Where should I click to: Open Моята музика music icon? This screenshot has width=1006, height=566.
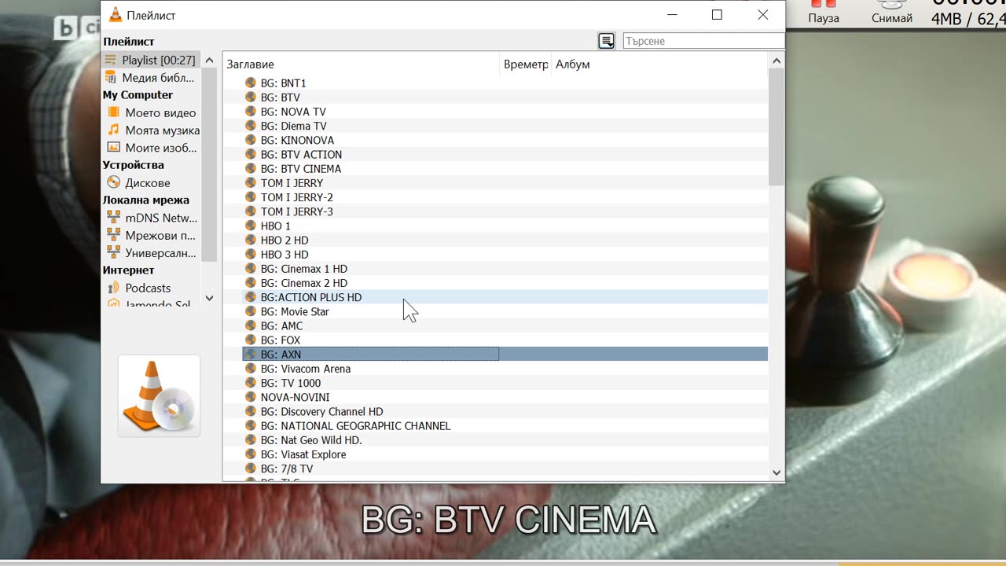pos(114,130)
